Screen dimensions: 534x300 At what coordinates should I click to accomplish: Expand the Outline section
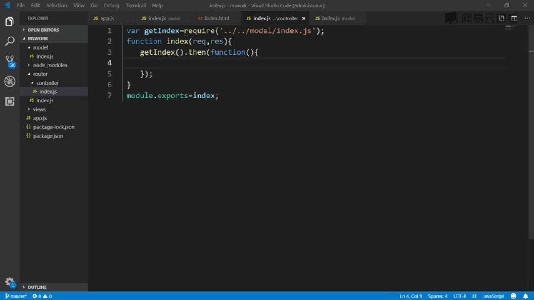click(54, 287)
